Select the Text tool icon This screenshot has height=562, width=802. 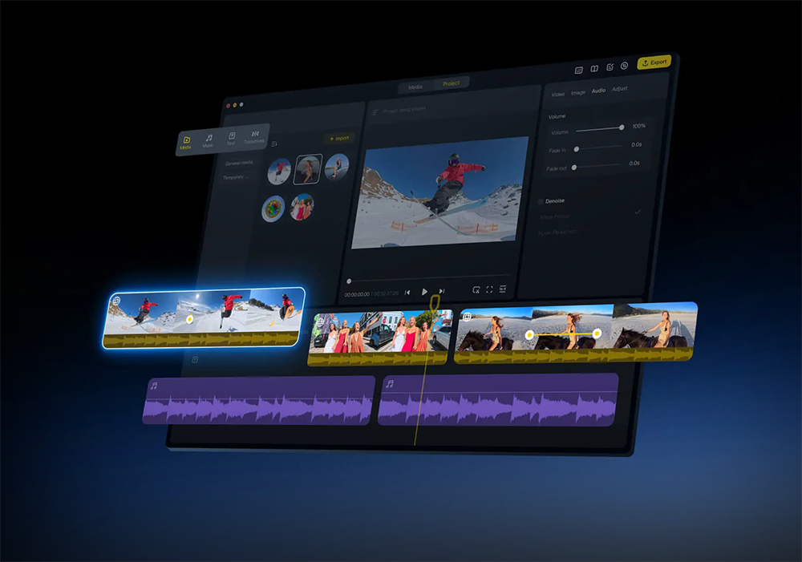tap(231, 139)
